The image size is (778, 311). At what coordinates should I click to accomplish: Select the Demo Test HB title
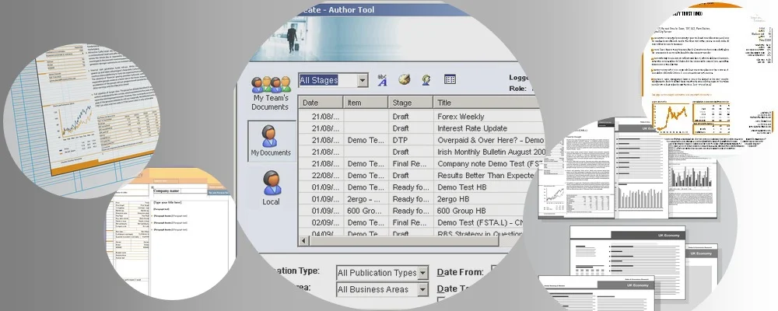[x=462, y=187]
